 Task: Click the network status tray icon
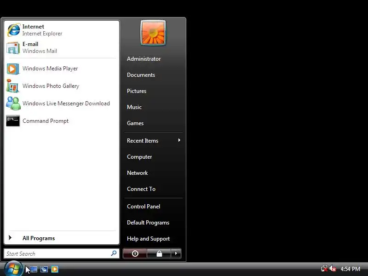click(x=324, y=269)
